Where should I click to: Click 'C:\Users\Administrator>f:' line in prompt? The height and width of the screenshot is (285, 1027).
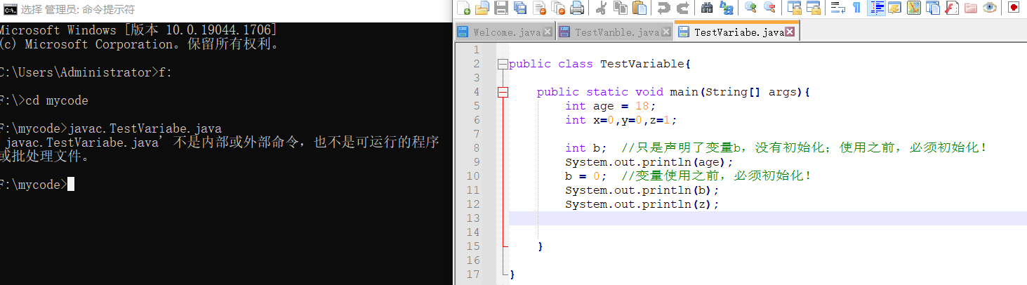click(86, 73)
